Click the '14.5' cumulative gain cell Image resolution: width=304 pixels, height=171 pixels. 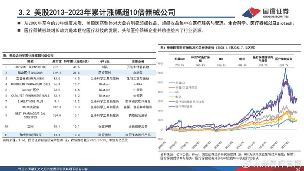coord(76,79)
